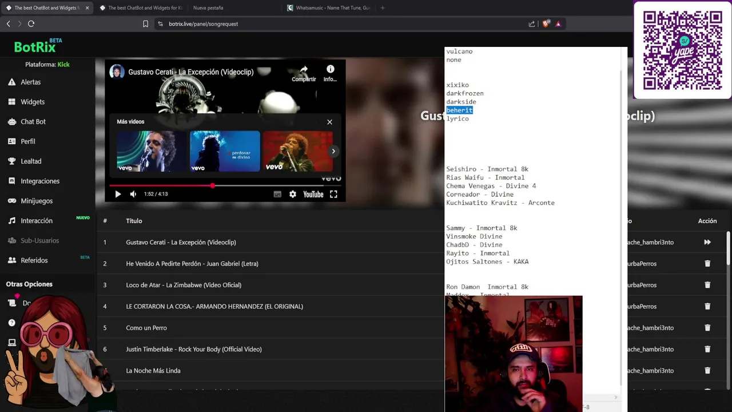Open a new browser tab
This screenshot has height=412, width=732.
click(383, 8)
